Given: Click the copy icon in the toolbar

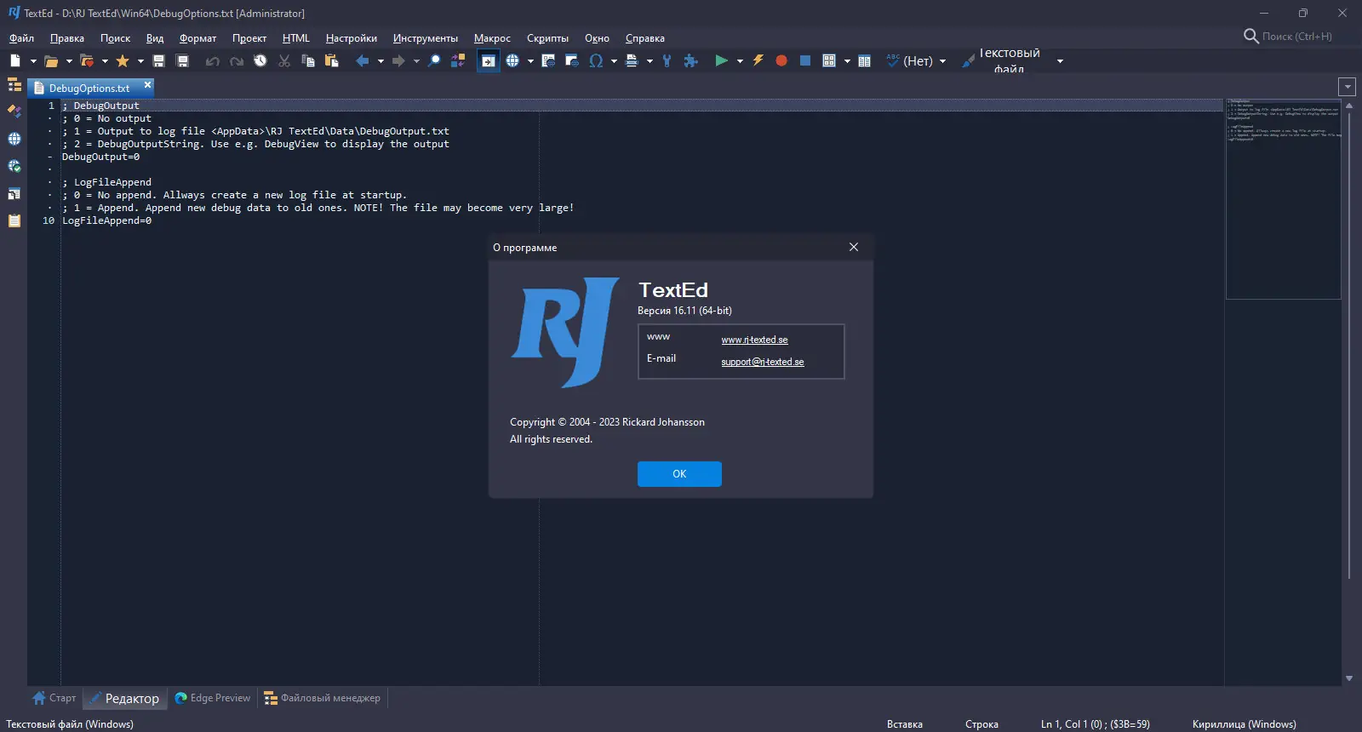Looking at the screenshot, I should 308,60.
